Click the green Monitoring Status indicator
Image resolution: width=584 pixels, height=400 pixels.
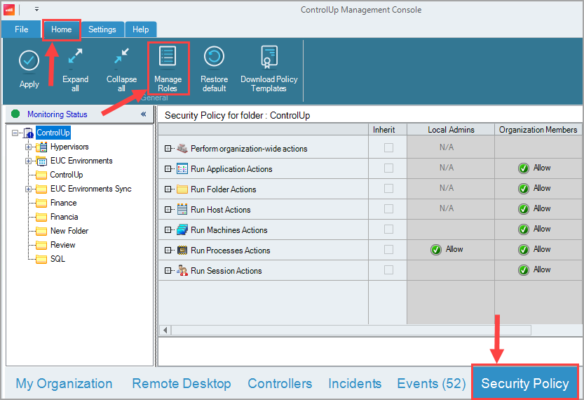click(x=15, y=114)
